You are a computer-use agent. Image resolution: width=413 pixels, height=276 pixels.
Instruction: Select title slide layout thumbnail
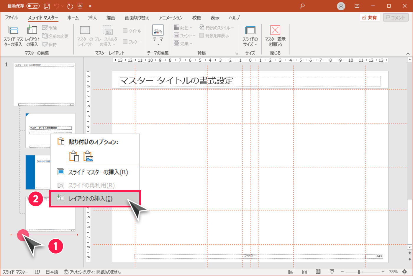pos(50,130)
